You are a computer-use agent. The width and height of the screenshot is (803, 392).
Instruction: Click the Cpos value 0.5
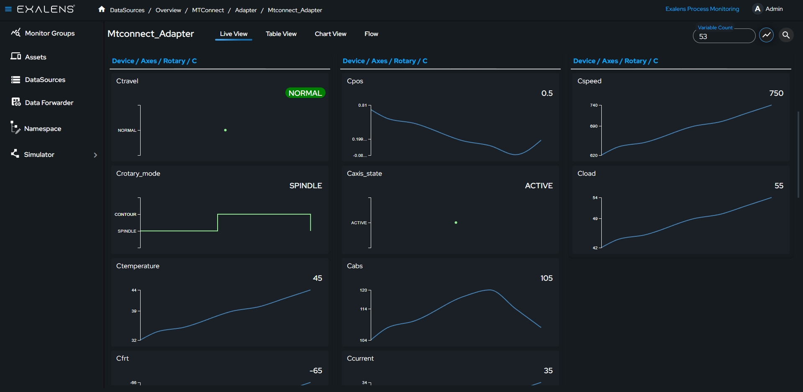click(547, 93)
